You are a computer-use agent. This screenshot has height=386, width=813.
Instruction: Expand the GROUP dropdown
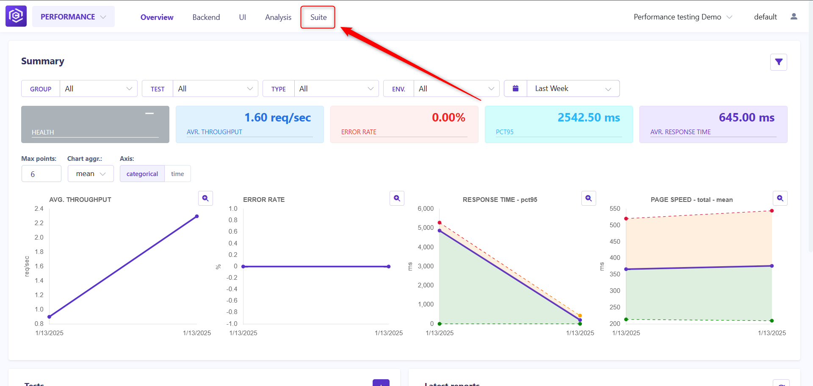98,88
